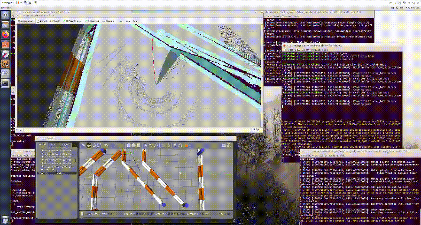Add a directional light in Gazebo
The image size is (421, 225).
pos(156,145)
